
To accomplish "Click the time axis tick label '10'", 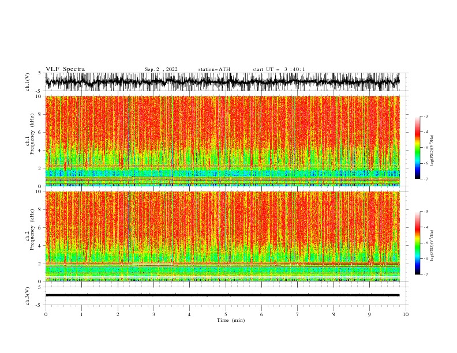I will click(x=406, y=314).
